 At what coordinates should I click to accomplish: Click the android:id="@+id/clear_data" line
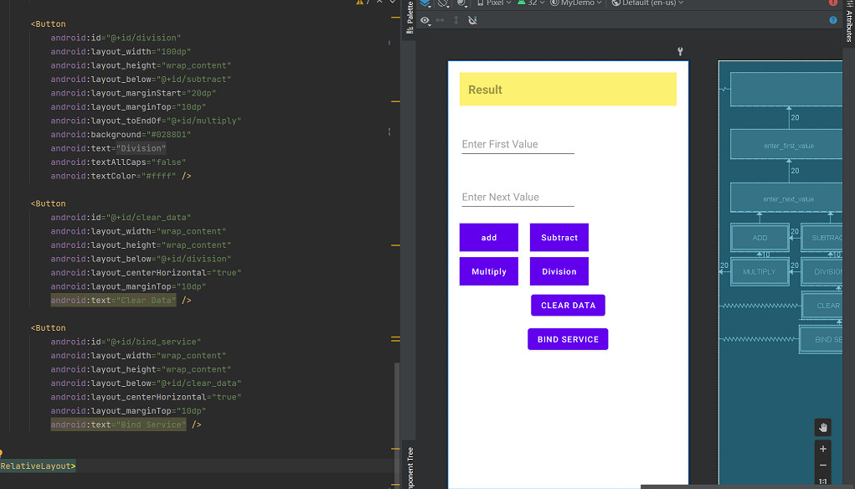pyautogui.click(x=121, y=218)
